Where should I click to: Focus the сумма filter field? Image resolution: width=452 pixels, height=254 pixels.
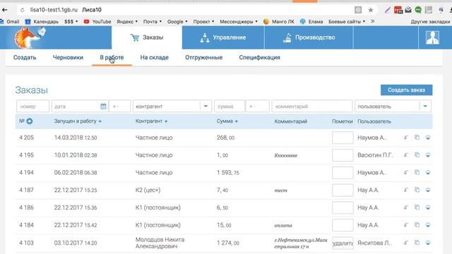pyautogui.click(x=230, y=107)
